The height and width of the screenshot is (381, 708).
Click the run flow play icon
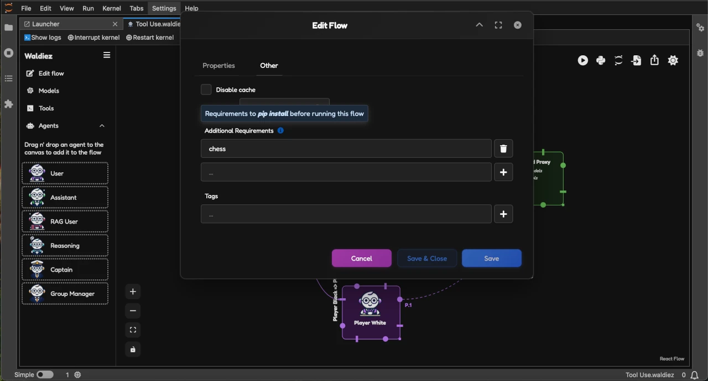(583, 61)
